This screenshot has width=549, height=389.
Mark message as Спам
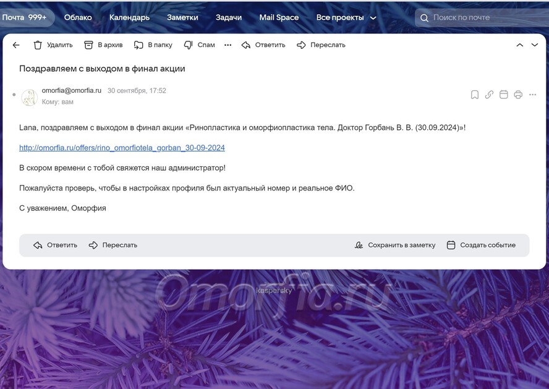point(200,45)
